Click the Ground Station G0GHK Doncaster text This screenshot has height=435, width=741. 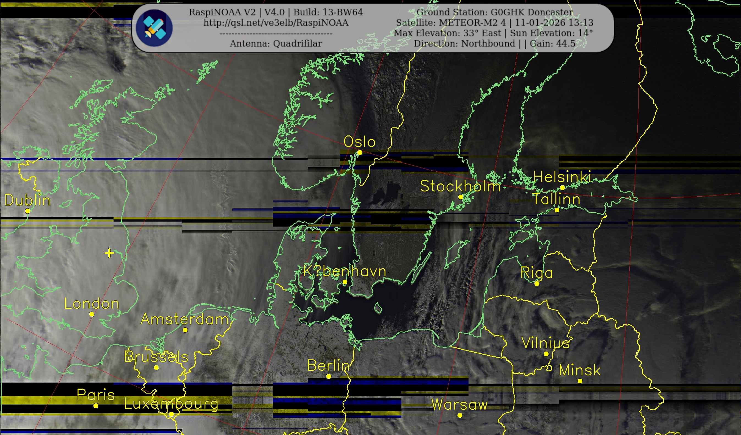[495, 12]
